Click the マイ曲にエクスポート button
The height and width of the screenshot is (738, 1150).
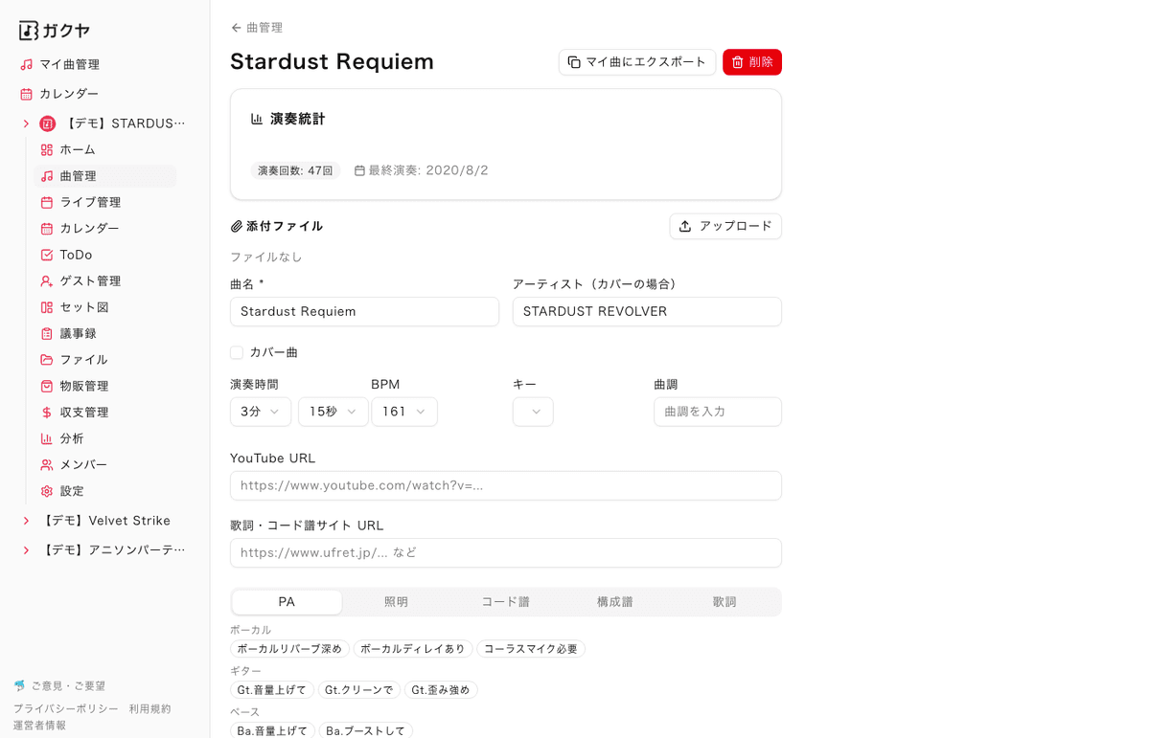[637, 61]
